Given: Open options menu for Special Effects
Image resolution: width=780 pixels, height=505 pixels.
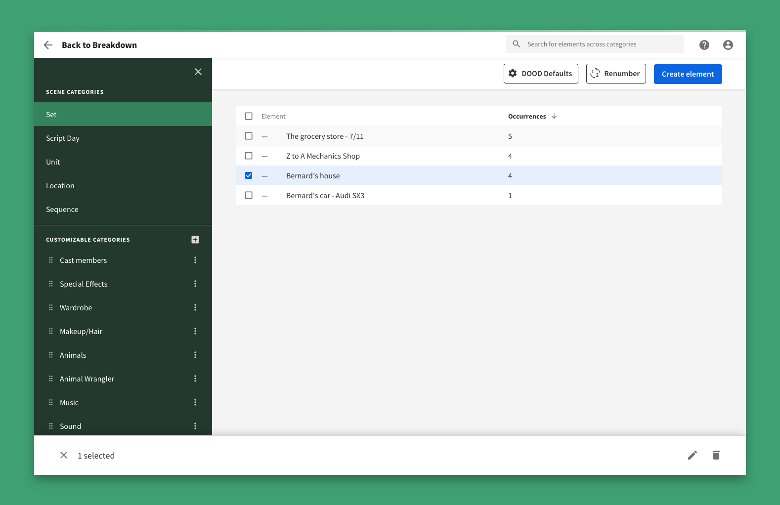Looking at the screenshot, I should [195, 284].
